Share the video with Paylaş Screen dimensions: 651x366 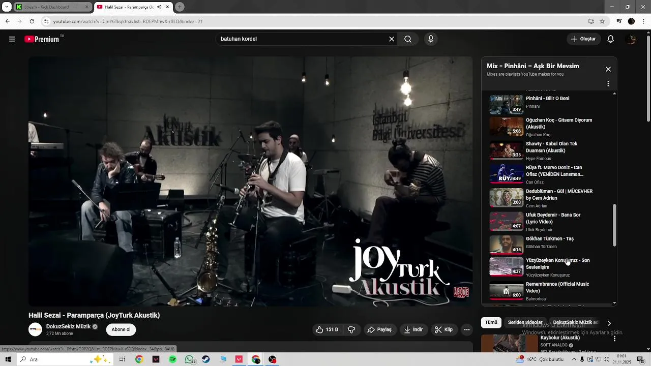point(379,330)
